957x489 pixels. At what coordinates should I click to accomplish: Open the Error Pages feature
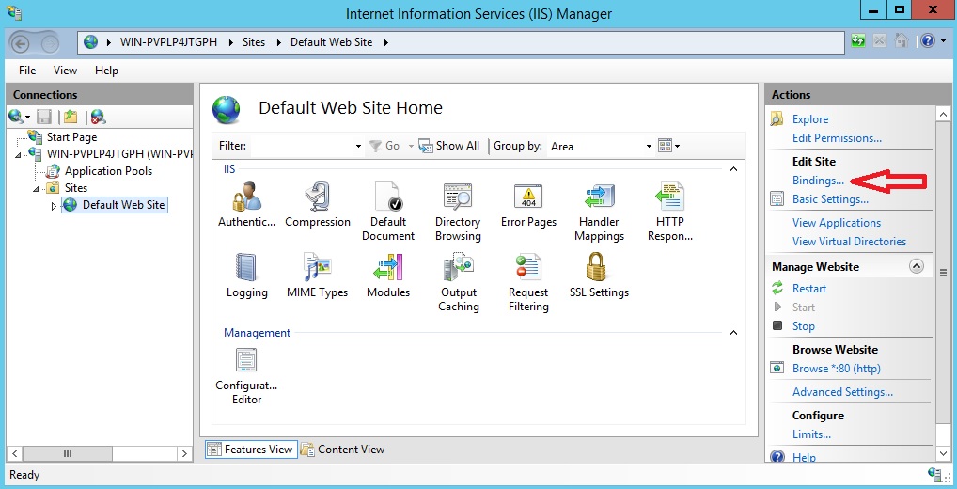528,205
